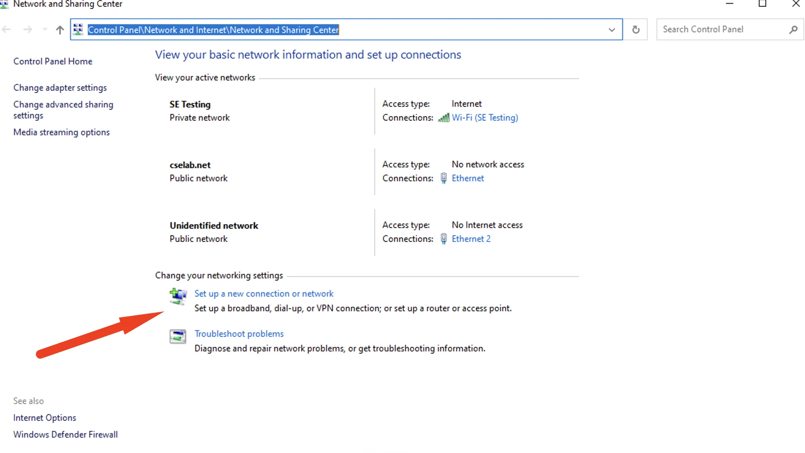Click the Back navigation arrow

coord(6,30)
